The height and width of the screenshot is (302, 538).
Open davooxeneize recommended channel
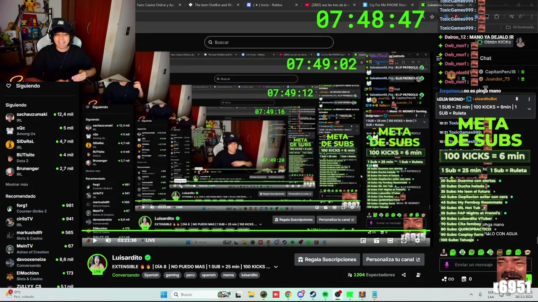click(x=39, y=262)
